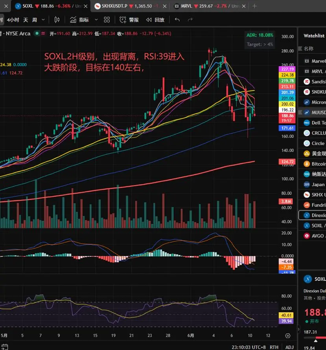Image resolution: width=326 pixels, height=350 pixels.
Task: Expand the indicator templates dropdown arrow
Action: [96, 20]
